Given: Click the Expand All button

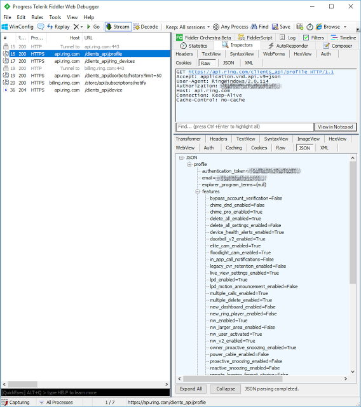Looking at the screenshot, I should click(x=191, y=389).
